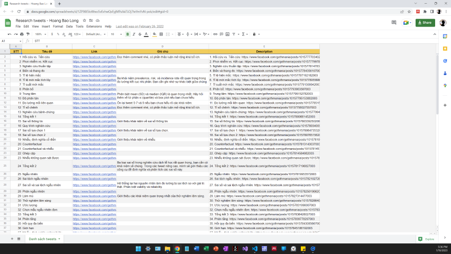The width and height of the screenshot is (451, 254).
Task: Show the all sheets list
Action: point(19,239)
